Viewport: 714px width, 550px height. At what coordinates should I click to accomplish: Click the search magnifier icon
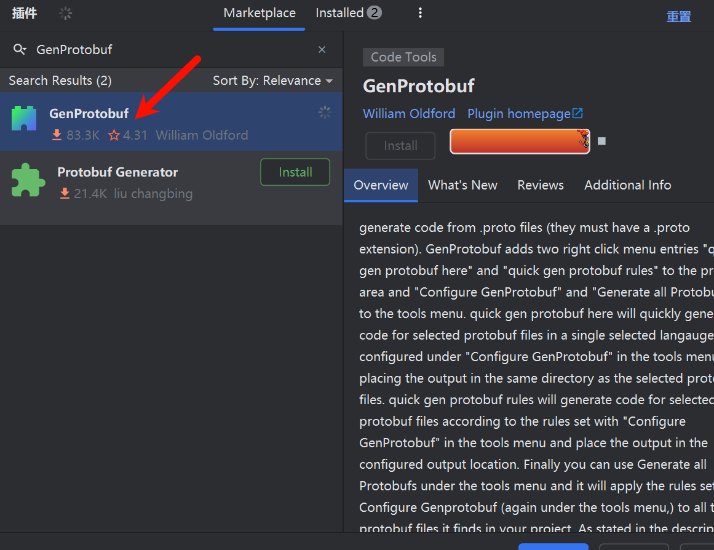20,50
